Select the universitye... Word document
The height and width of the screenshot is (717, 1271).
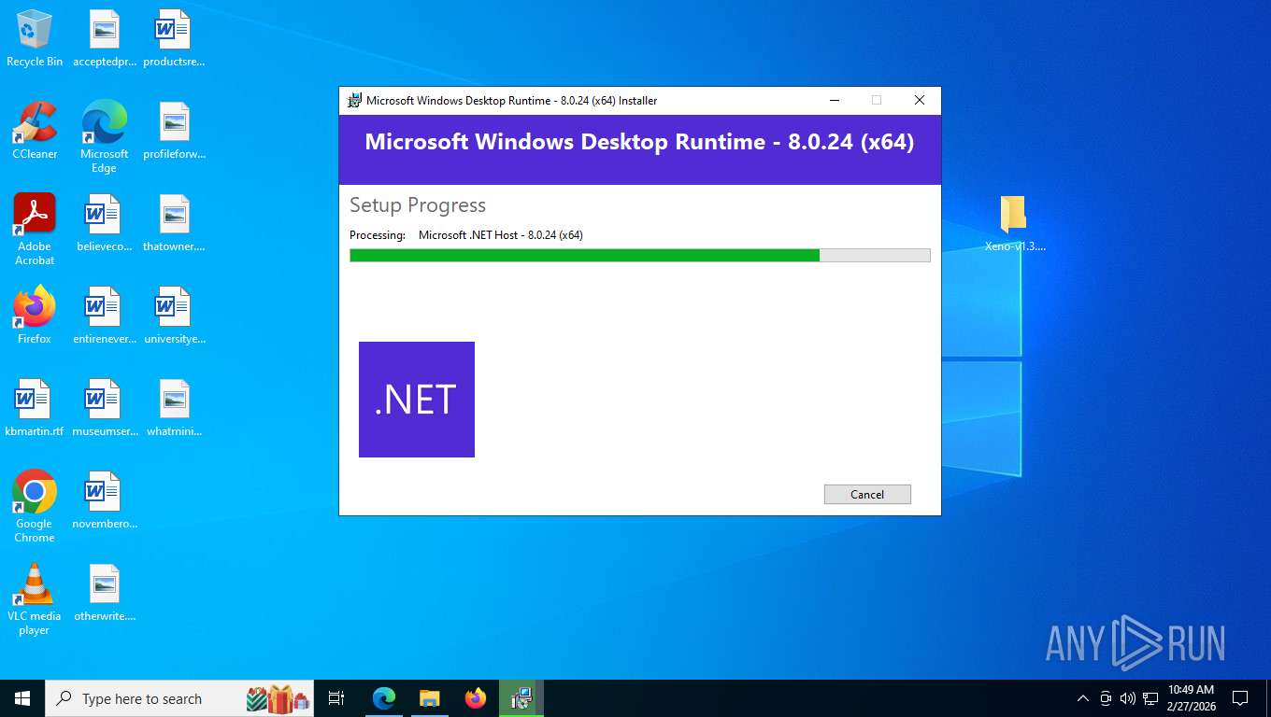[174, 316]
